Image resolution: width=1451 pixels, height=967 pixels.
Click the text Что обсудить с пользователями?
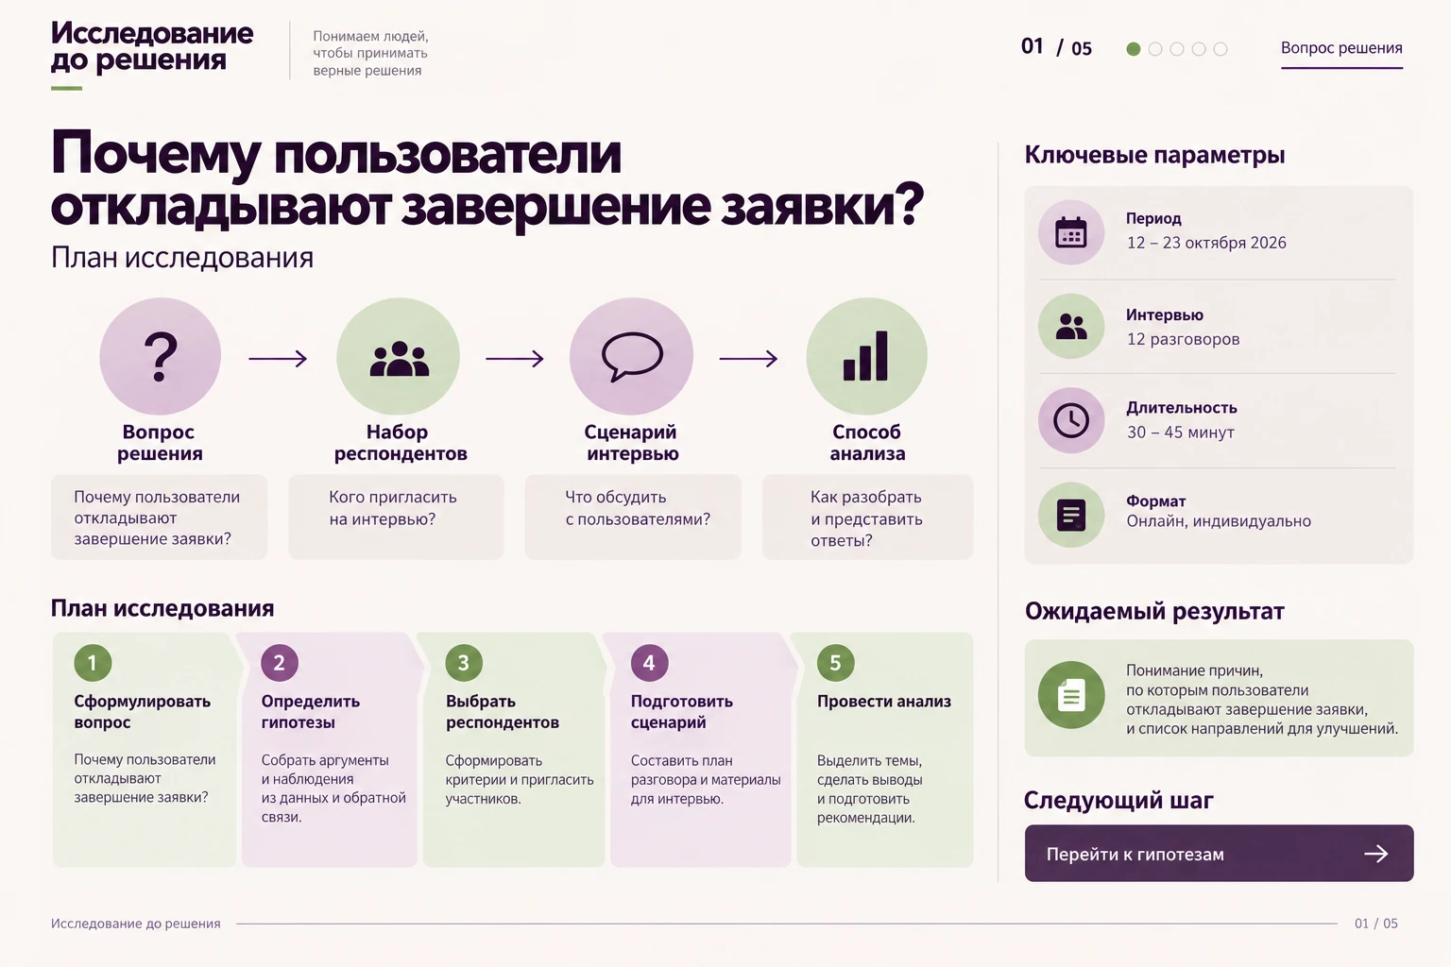point(638,508)
